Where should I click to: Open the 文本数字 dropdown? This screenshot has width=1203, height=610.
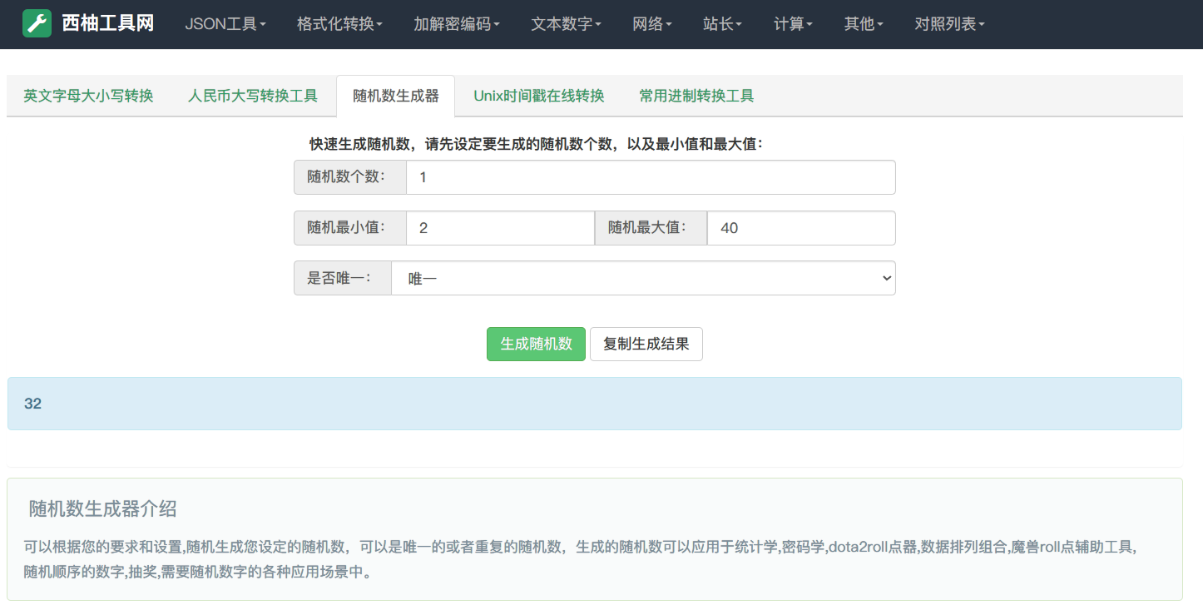566,24
